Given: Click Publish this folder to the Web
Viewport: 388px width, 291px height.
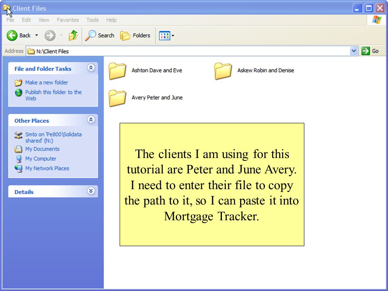Looking at the screenshot, I should [53, 95].
